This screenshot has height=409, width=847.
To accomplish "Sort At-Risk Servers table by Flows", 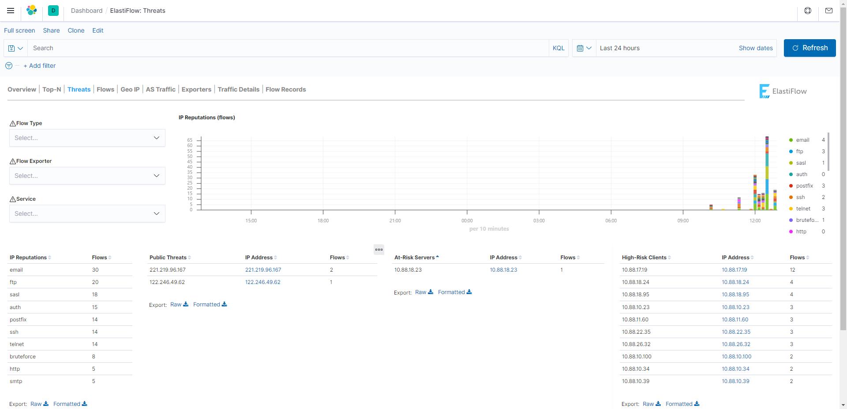I will point(570,258).
